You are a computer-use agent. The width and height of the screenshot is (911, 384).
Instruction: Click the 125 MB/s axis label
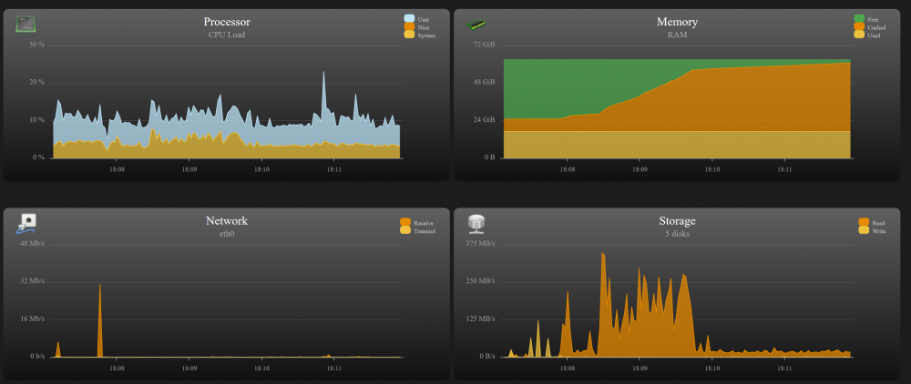point(480,319)
